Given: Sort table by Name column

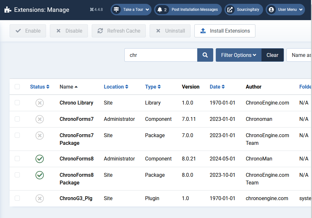Looking at the screenshot, I should tap(68, 87).
